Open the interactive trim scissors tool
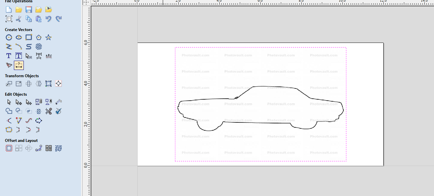 click(x=49, y=111)
